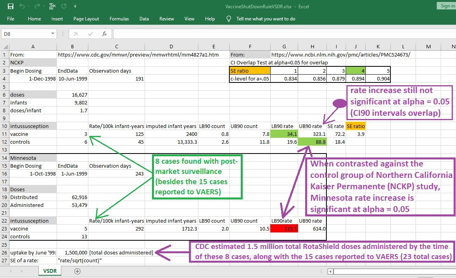
Task: Select the VSDR sheet tab
Action: pos(50,271)
